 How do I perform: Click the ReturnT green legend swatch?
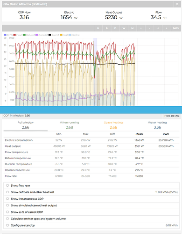pyautogui.click(x=24, y=35)
